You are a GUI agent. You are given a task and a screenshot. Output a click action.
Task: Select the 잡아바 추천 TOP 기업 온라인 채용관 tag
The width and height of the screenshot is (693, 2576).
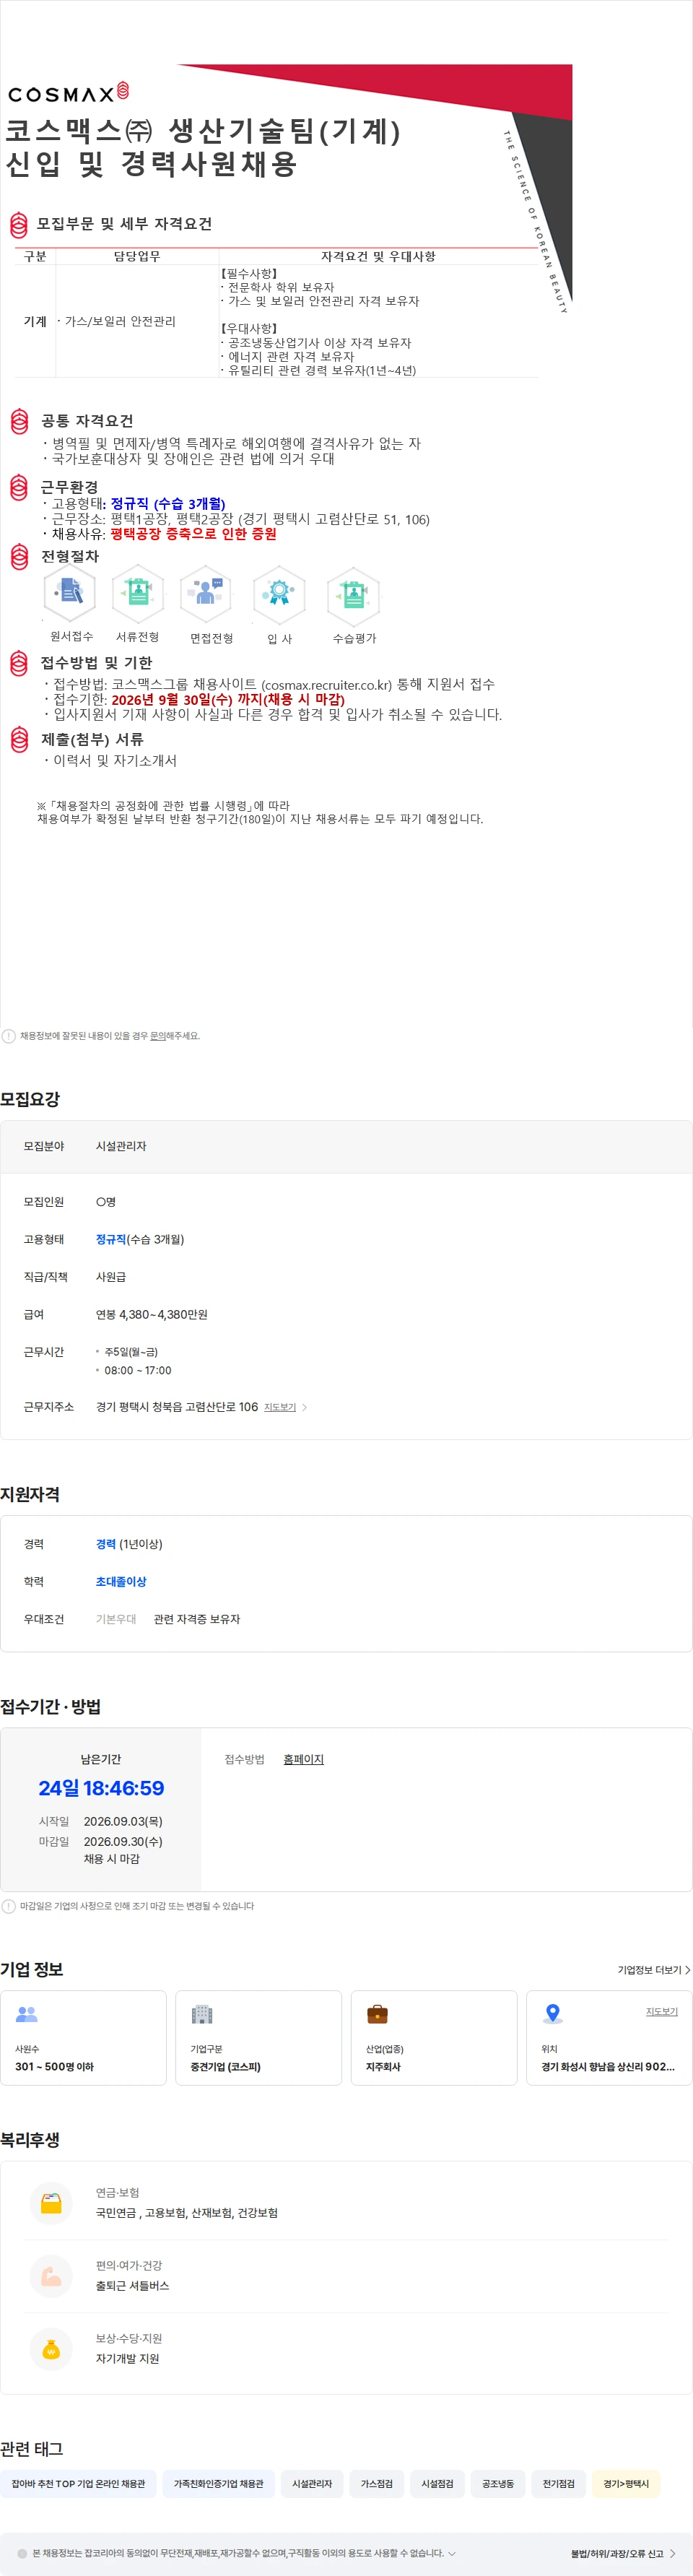click(78, 2484)
